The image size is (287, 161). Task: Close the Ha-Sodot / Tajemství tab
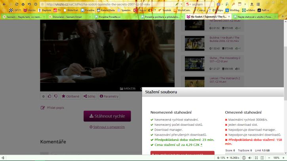point(229,17)
